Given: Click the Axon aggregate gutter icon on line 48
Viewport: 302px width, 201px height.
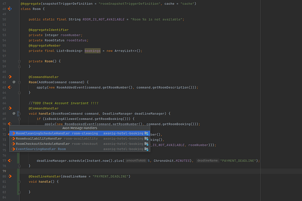Looking at the screenshot, I should [10, 9].
